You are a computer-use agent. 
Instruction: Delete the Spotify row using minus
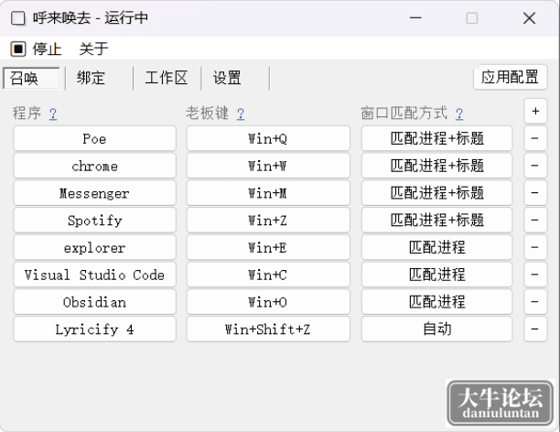(535, 220)
